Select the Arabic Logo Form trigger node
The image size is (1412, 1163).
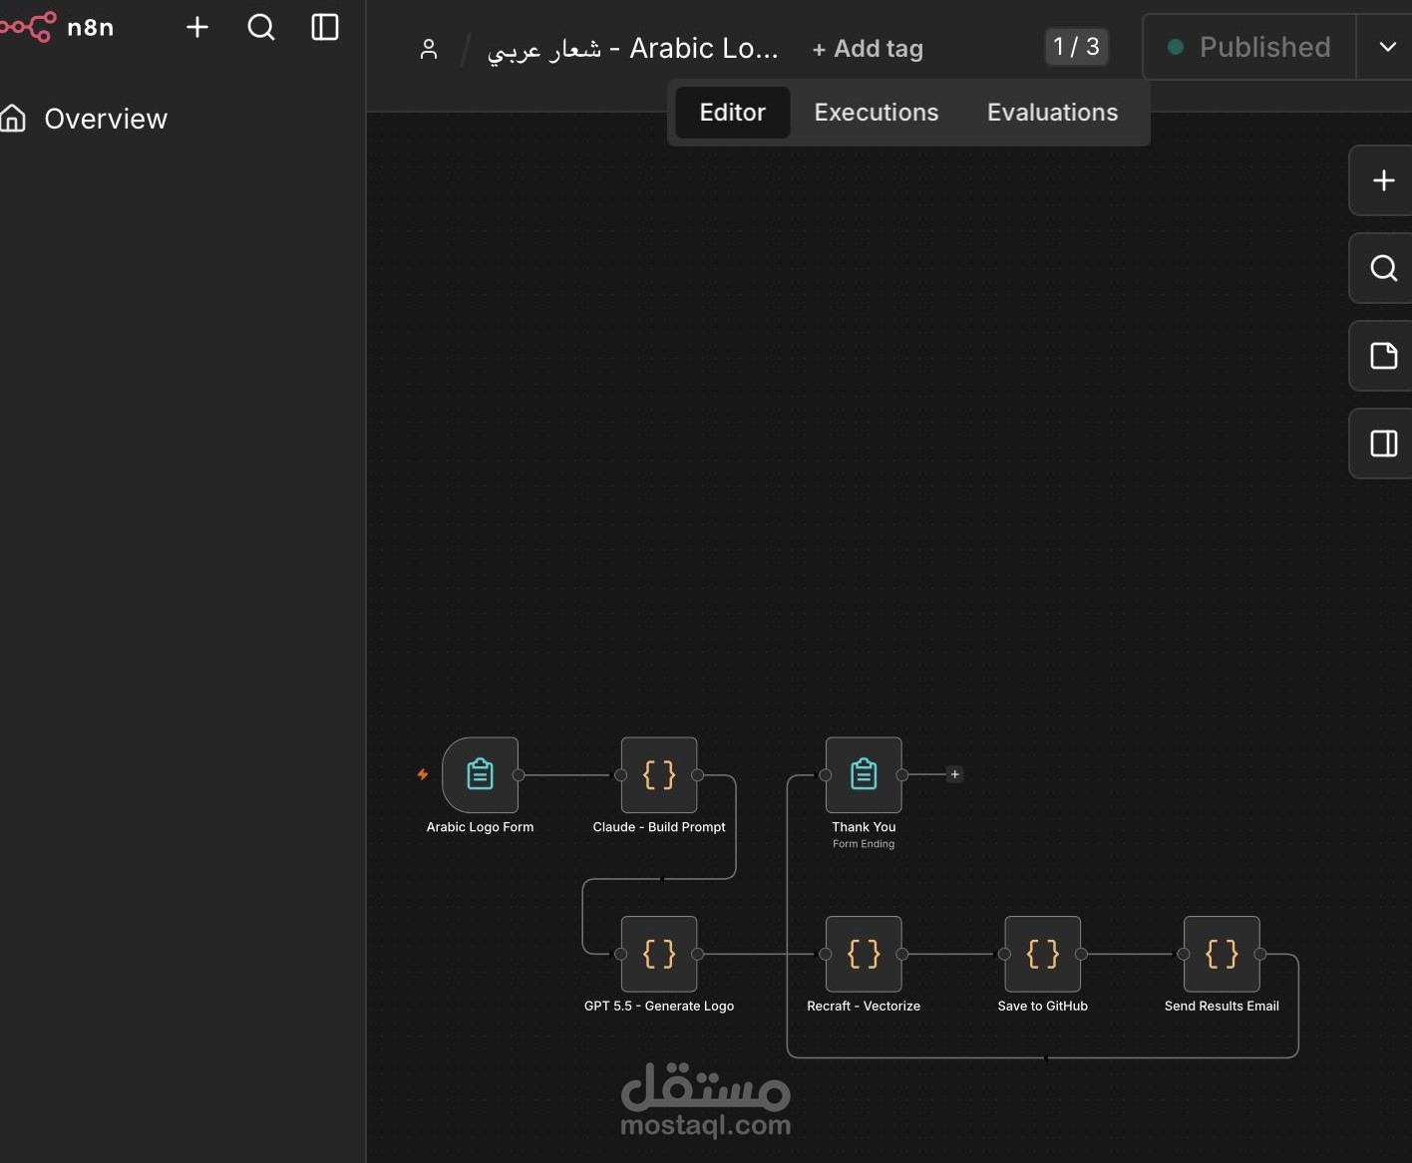(481, 774)
